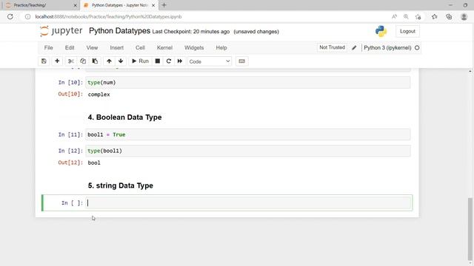Restart kernel and run all cells icon
The width and height of the screenshot is (474, 266).
point(180,61)
